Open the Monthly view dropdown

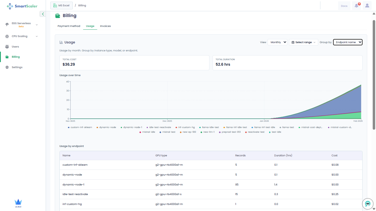pos(277,42)
